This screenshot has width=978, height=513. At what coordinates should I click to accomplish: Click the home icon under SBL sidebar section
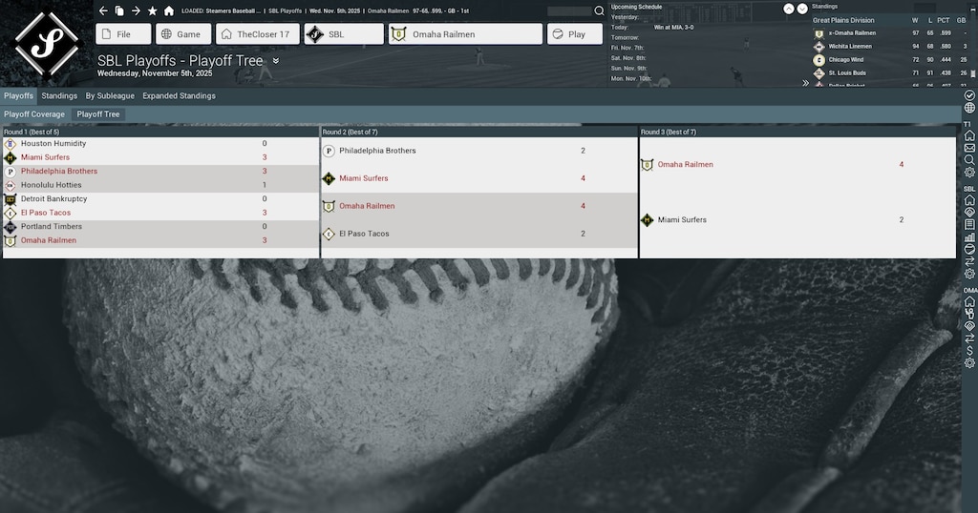(x=969, y=200)
